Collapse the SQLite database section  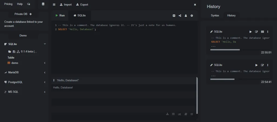click(45, 44)
